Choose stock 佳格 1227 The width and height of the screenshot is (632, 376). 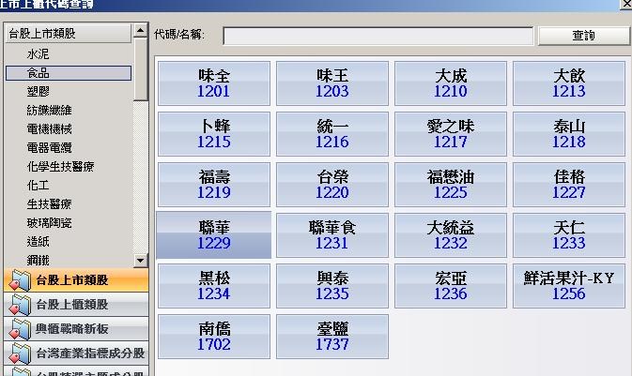coord(569,185)
